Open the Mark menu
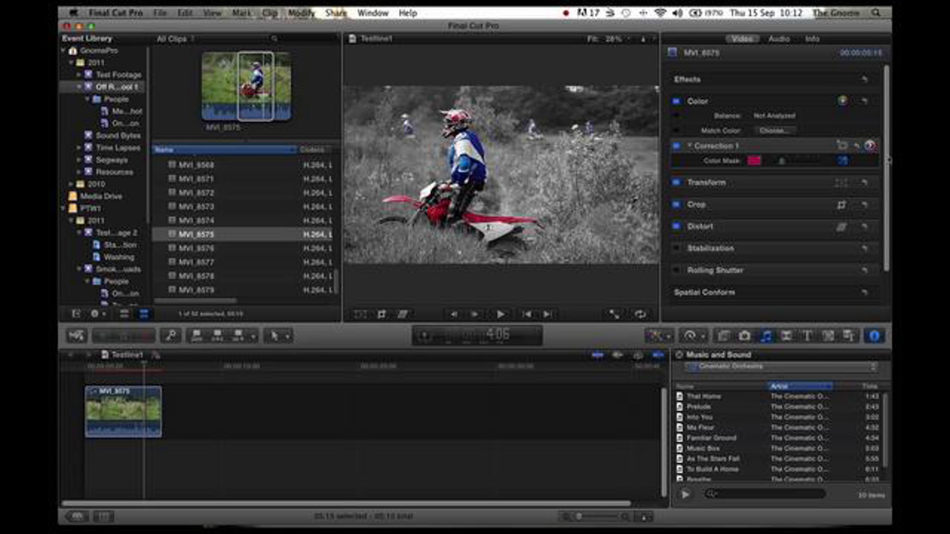The image size is (950, 534). pos(241,13)
